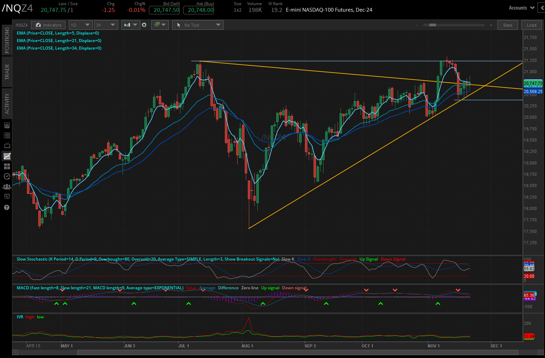This screenshot has width=545, height=358.
Task: Open the four-square grid layout icon
Action: click(x=7, y=166)
